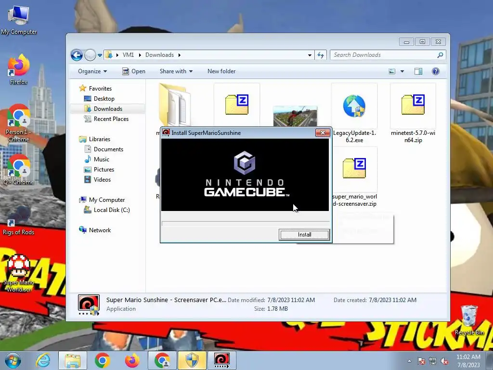This screenshot has width=493, height=370.
Task: Select the open folder with documents
Action: [x=174, y=105]
